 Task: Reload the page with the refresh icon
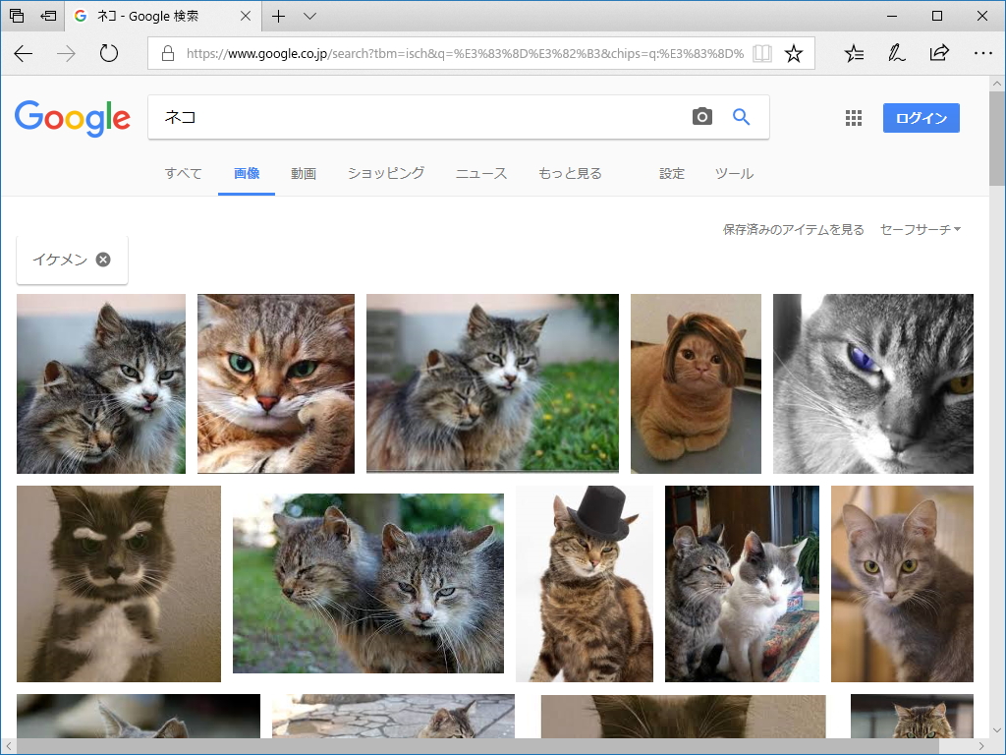click(x=108, y=53)
